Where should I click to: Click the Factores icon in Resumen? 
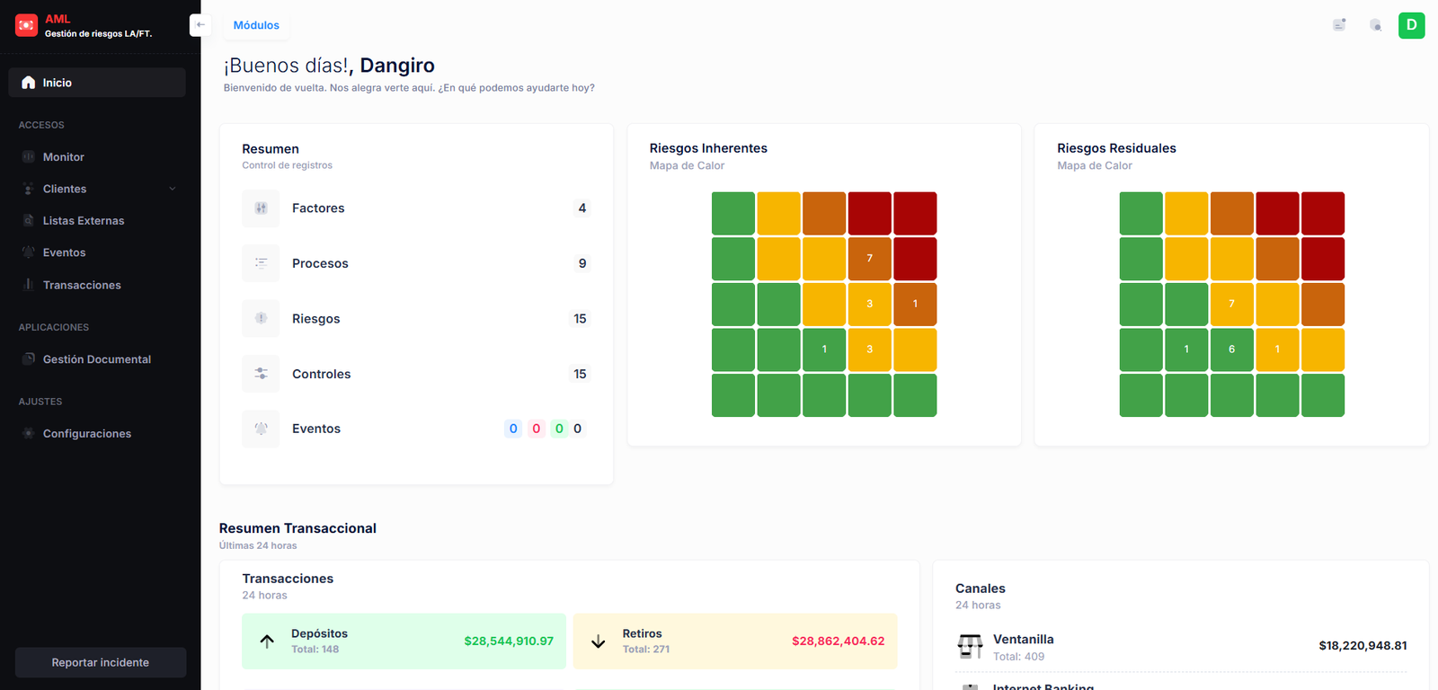[261, 208]
